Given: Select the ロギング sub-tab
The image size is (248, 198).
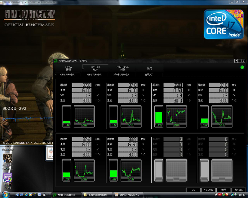Looking at the screenshot, I should 149,75.
